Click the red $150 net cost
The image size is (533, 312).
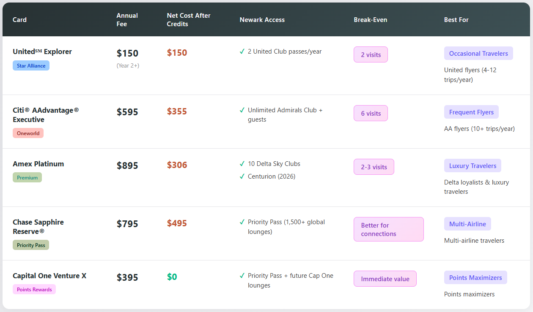click(x=177, y=53)
